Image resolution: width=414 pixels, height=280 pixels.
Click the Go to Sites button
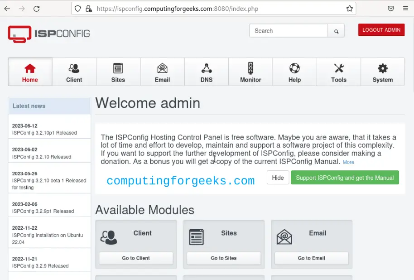[224, 258]
